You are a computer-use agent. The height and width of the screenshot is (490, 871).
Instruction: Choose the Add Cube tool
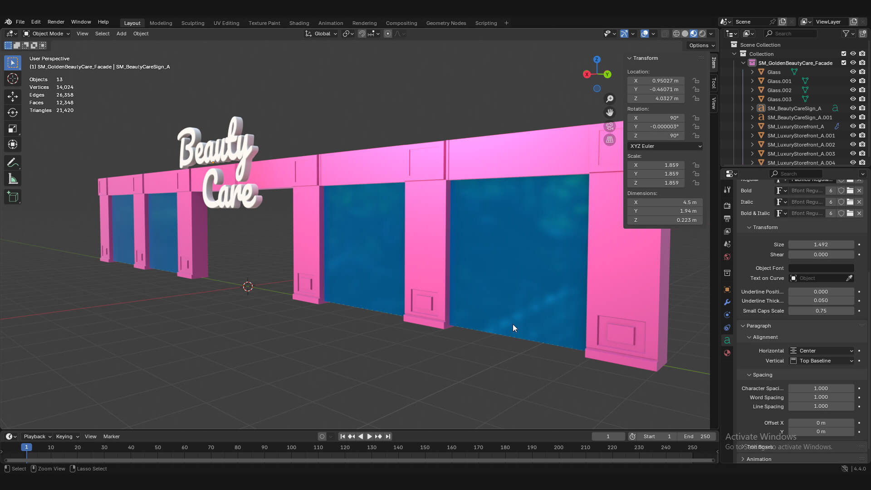point(13,196)
